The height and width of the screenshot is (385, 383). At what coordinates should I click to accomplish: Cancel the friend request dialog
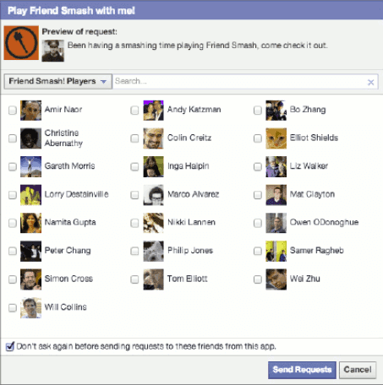pos(358,370)
